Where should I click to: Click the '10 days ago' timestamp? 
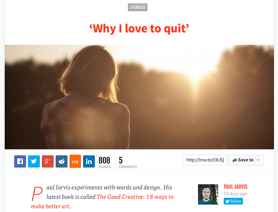235,194
